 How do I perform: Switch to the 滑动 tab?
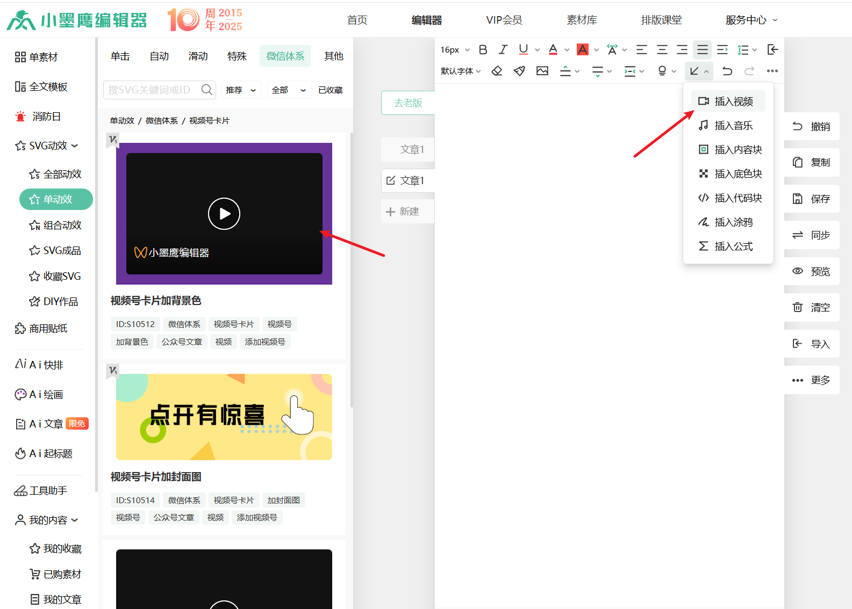[198, 56]
